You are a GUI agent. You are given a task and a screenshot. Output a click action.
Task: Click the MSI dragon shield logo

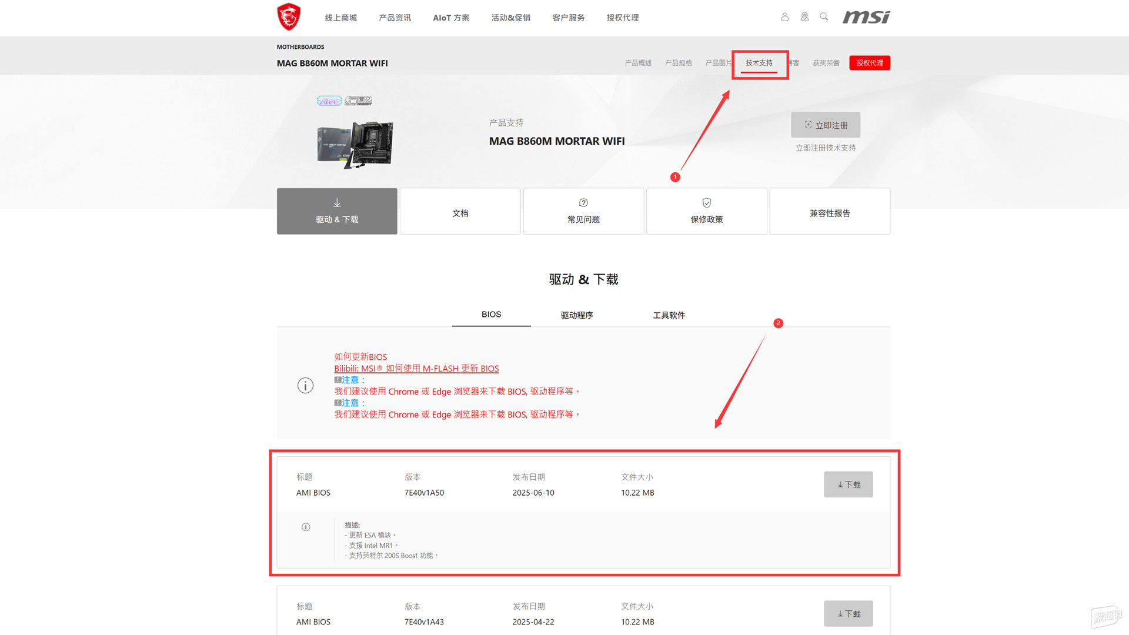[x=289, y=17]
